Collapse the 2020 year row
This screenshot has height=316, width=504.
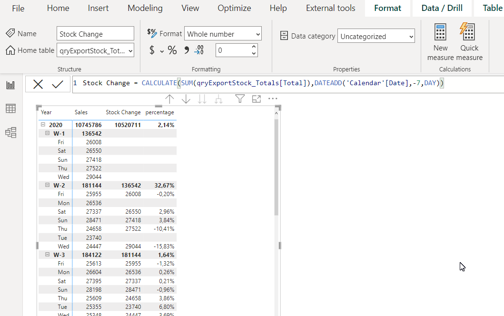43,124
